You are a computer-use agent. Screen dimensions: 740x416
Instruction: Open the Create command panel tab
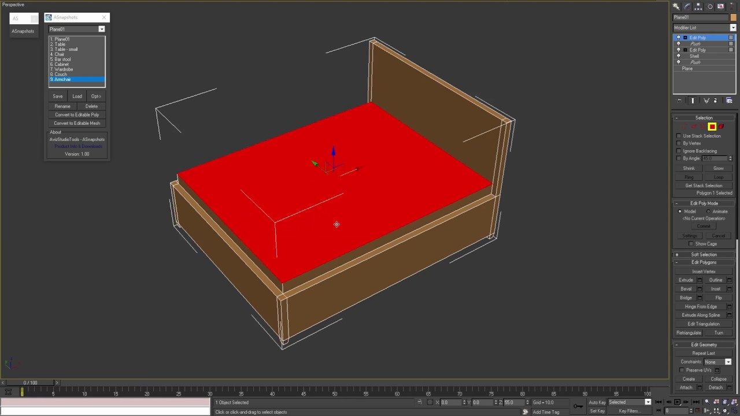(676, 6)
